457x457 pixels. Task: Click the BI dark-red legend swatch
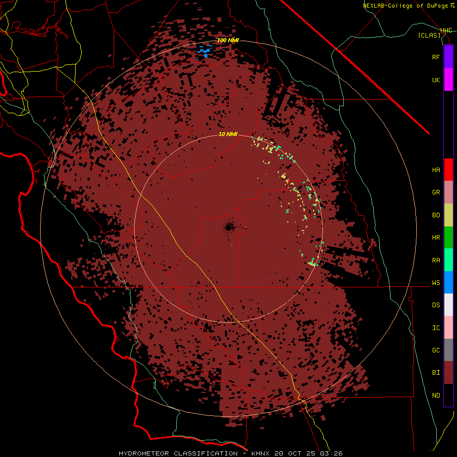pos(448,373)
